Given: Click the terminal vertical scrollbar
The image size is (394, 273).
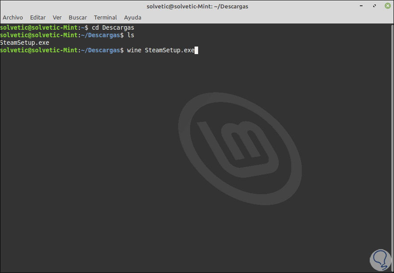Looking at the screenshot, I should (x=392, y=148).
